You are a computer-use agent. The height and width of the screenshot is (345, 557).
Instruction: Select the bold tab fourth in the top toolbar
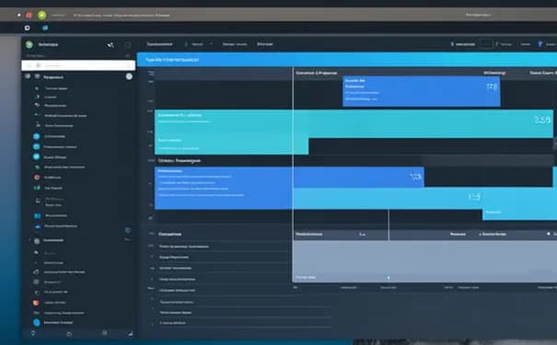tap(264, 44)
